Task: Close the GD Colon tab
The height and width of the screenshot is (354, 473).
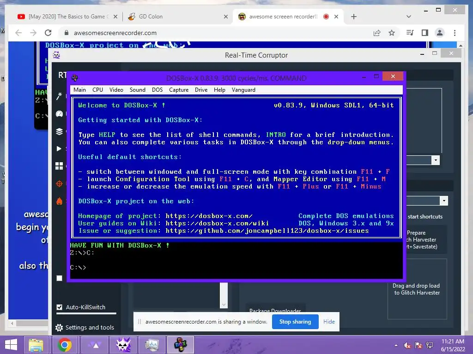Action: coord(225,17)
